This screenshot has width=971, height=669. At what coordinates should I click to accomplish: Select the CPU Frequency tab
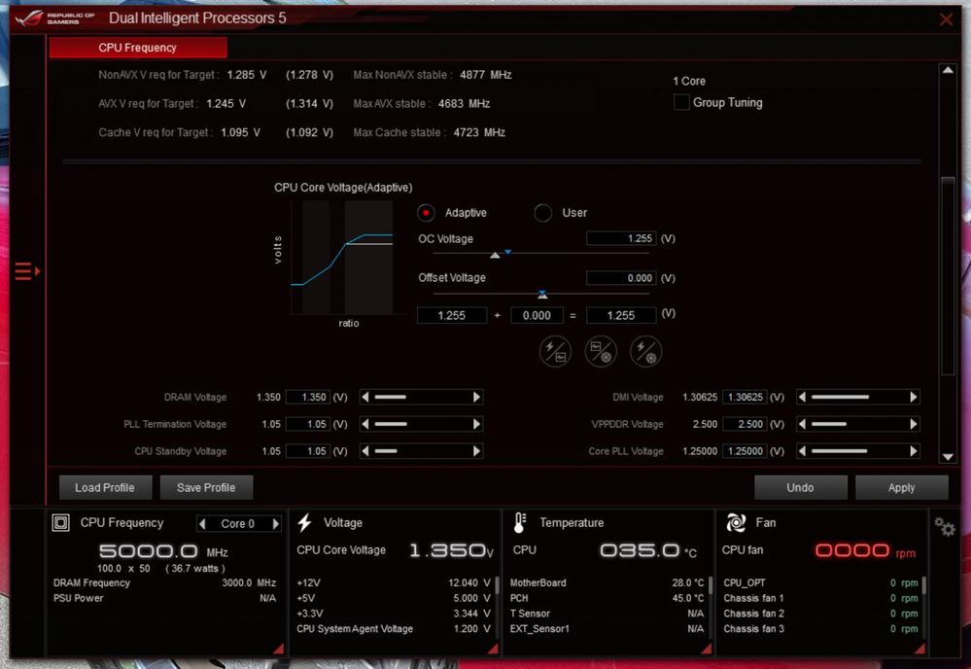138,48
